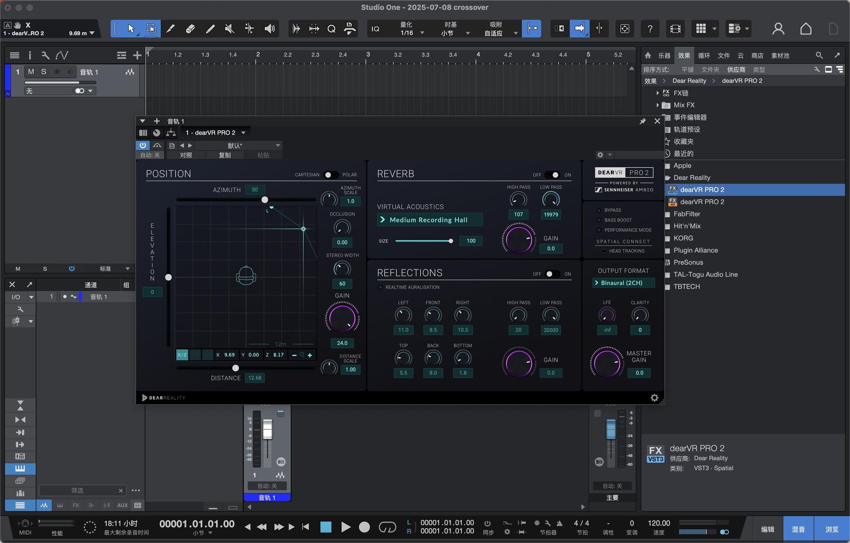This screenshot has height=543, width=850.
Task: Click the Azimuth slider handle
Action: pyautogui.click(x=265, y=200)
